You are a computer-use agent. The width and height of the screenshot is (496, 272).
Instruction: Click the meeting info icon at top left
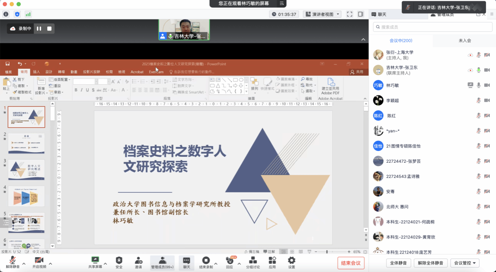pos(6,14)
